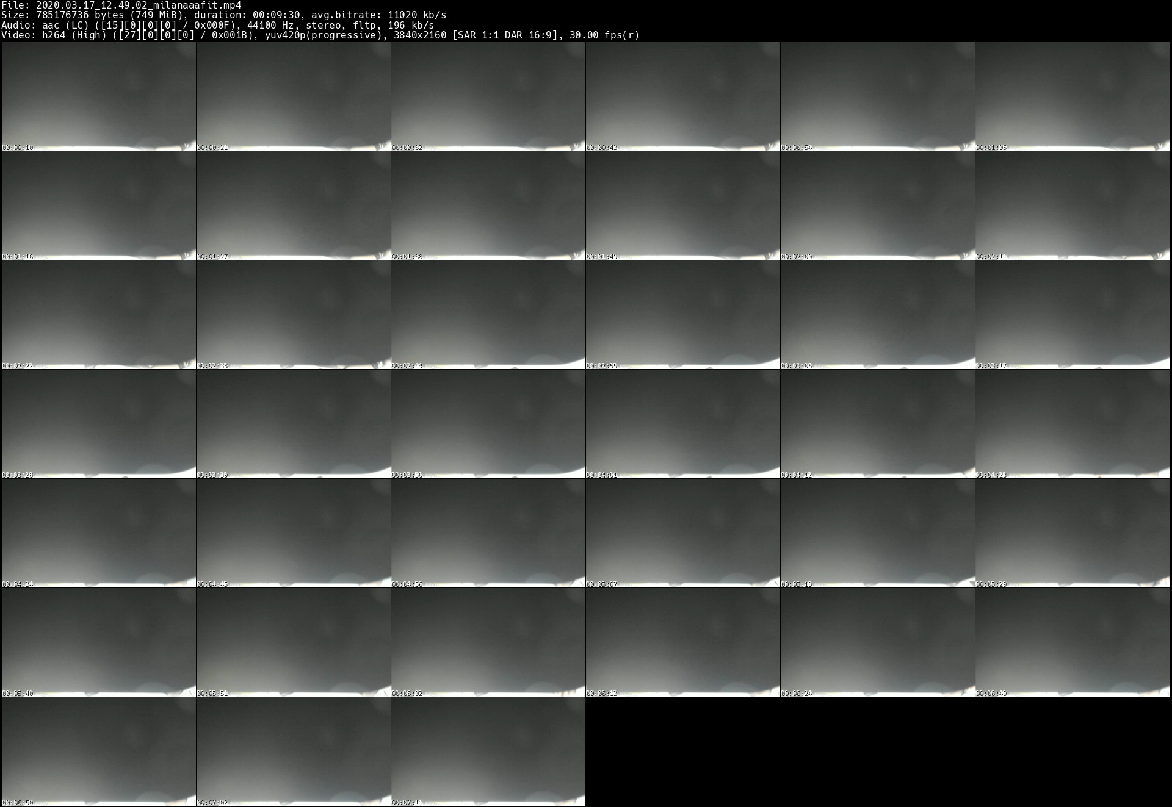The image size is (1172, 807).
Task: Select the frame at 00:04:23
Action: (1072, 424)
